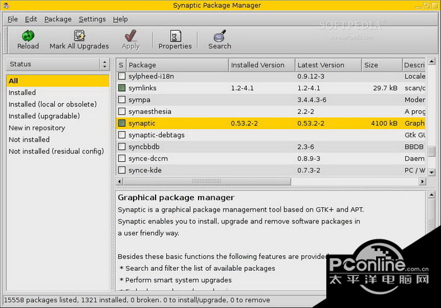The image size is (441, 308).
Task: Open package Properties from toolbar
Action: [x=175, y=36]
